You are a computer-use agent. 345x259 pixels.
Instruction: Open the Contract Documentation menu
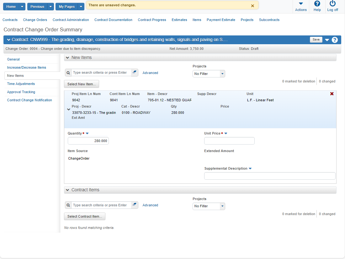113,20
